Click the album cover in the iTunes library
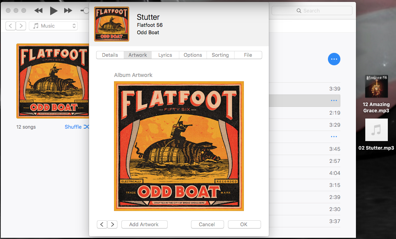The image size is (396, 239). 53,81
